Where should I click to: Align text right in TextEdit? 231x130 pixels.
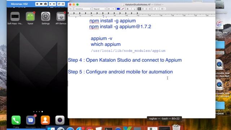(146, 9)
